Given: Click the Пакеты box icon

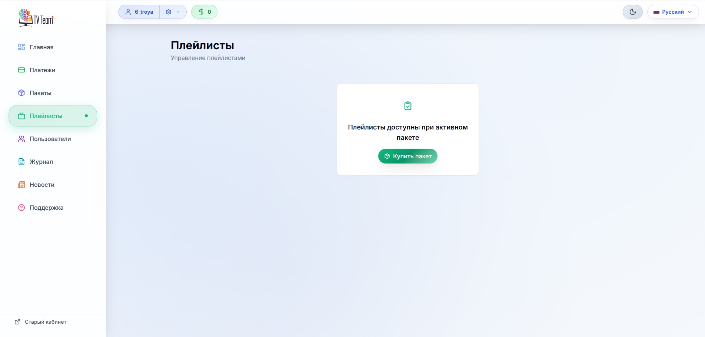Looking at the screenshot, I should pyautogui.click(x=21, y=93).
